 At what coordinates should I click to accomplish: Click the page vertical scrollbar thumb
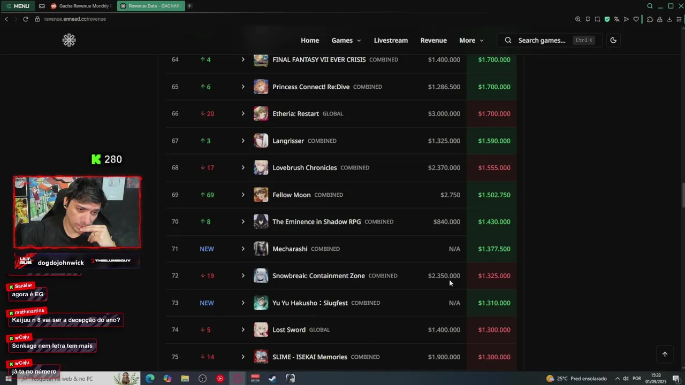[682, 195]
